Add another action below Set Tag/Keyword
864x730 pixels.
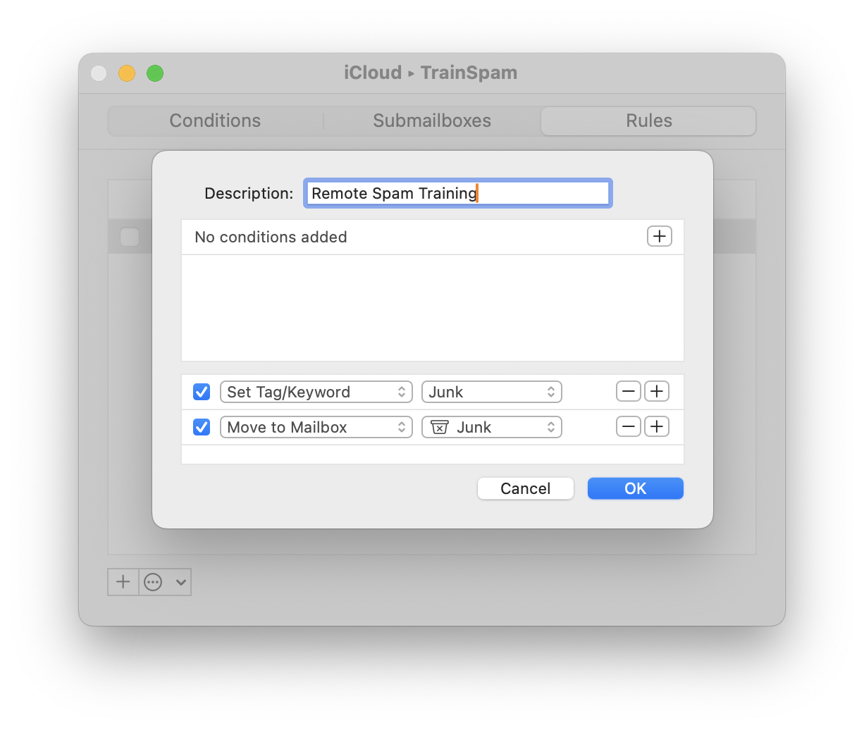[656, 391]
